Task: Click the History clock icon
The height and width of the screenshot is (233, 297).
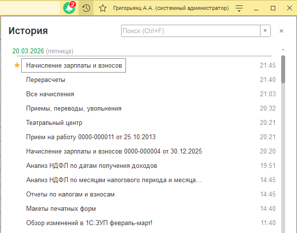Action: (86, 8)
